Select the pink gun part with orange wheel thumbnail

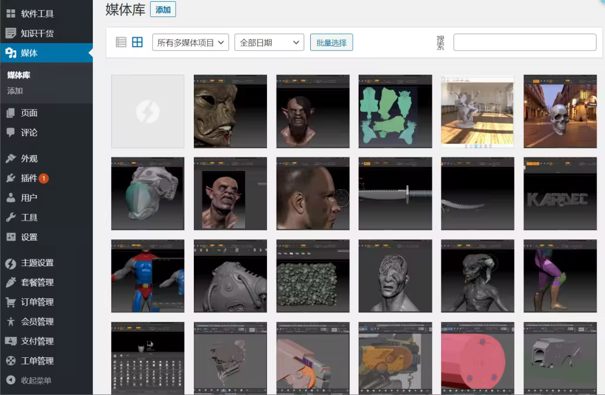[x=313, y=358]
